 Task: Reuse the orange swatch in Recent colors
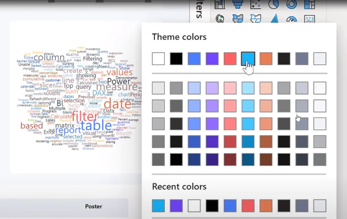pos(266,206)
